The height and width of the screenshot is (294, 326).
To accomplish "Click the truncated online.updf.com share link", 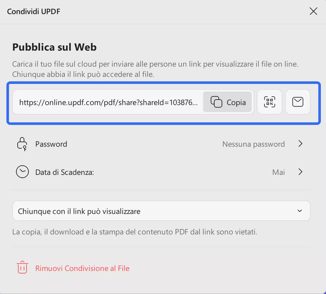I will 109,102.
